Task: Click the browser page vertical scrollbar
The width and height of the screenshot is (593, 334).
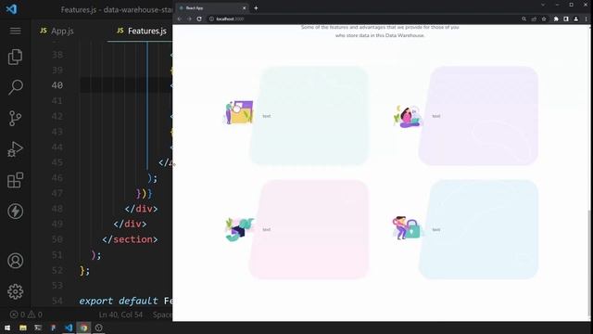Action: click(589, 263)
